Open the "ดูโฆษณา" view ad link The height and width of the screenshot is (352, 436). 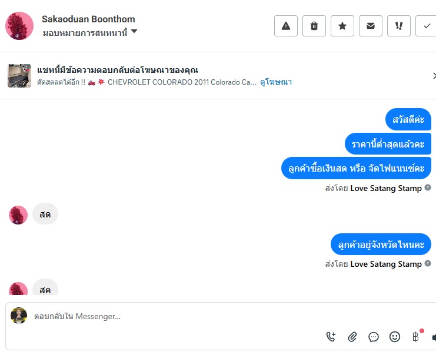[276, 82]
